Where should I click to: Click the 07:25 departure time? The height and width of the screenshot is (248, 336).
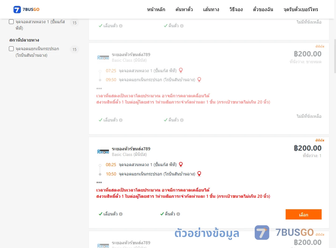coord(111,71)
